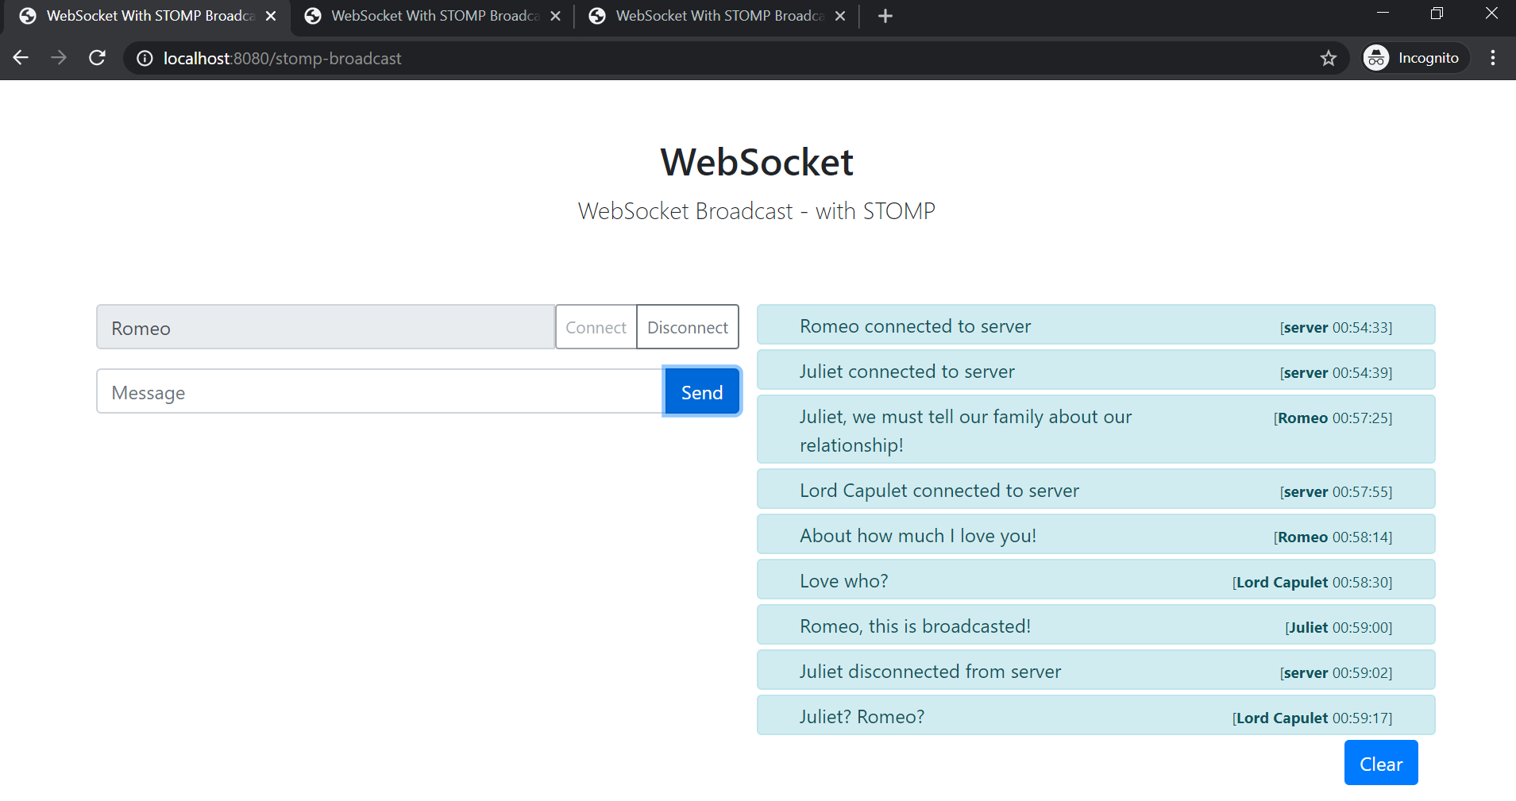Click the Incognito profile indicator
Image resolution: width=1516 pixels, height=801 pixels.
click(x=1414, y=58)
